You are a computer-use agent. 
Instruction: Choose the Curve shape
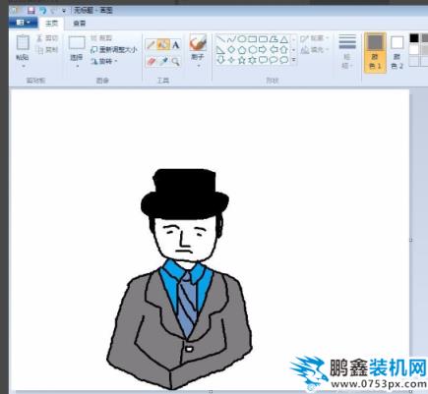coord(231,39)
